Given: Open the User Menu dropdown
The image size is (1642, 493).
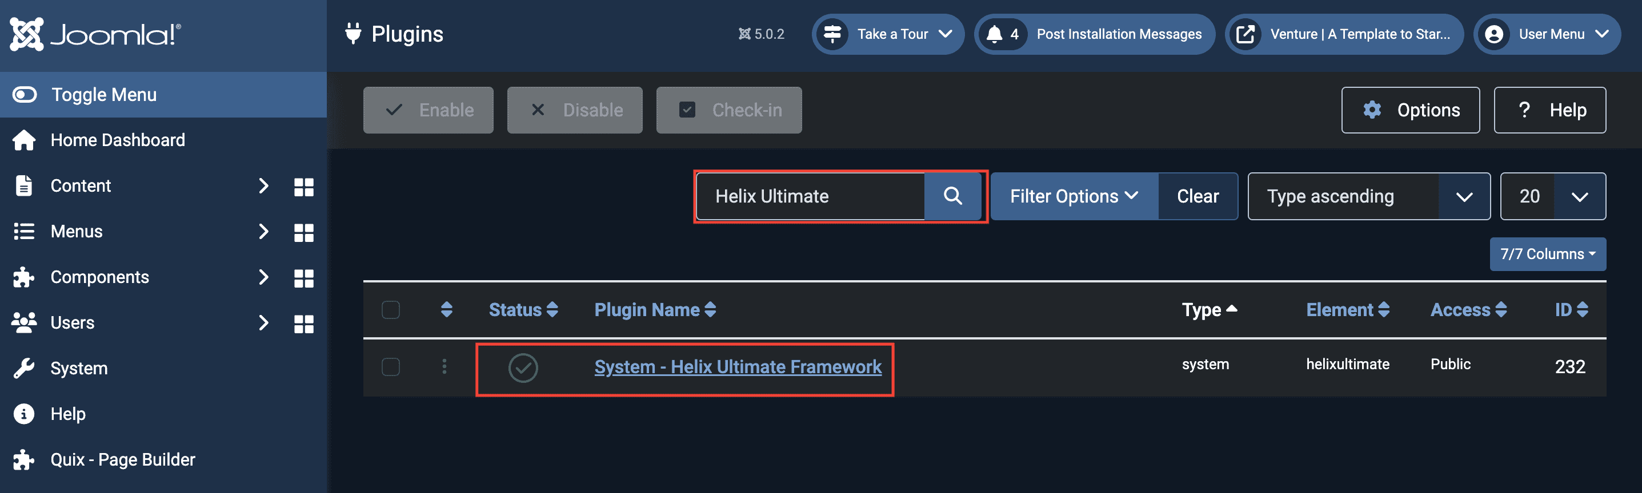Looking at the screenshot, I should coord(1547,34).
